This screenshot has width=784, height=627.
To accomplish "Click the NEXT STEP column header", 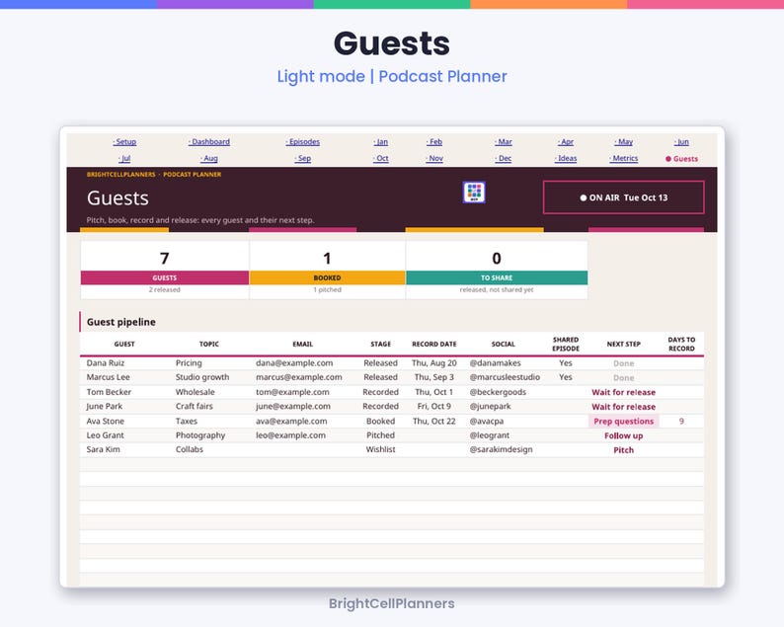I will pos(623,344).
